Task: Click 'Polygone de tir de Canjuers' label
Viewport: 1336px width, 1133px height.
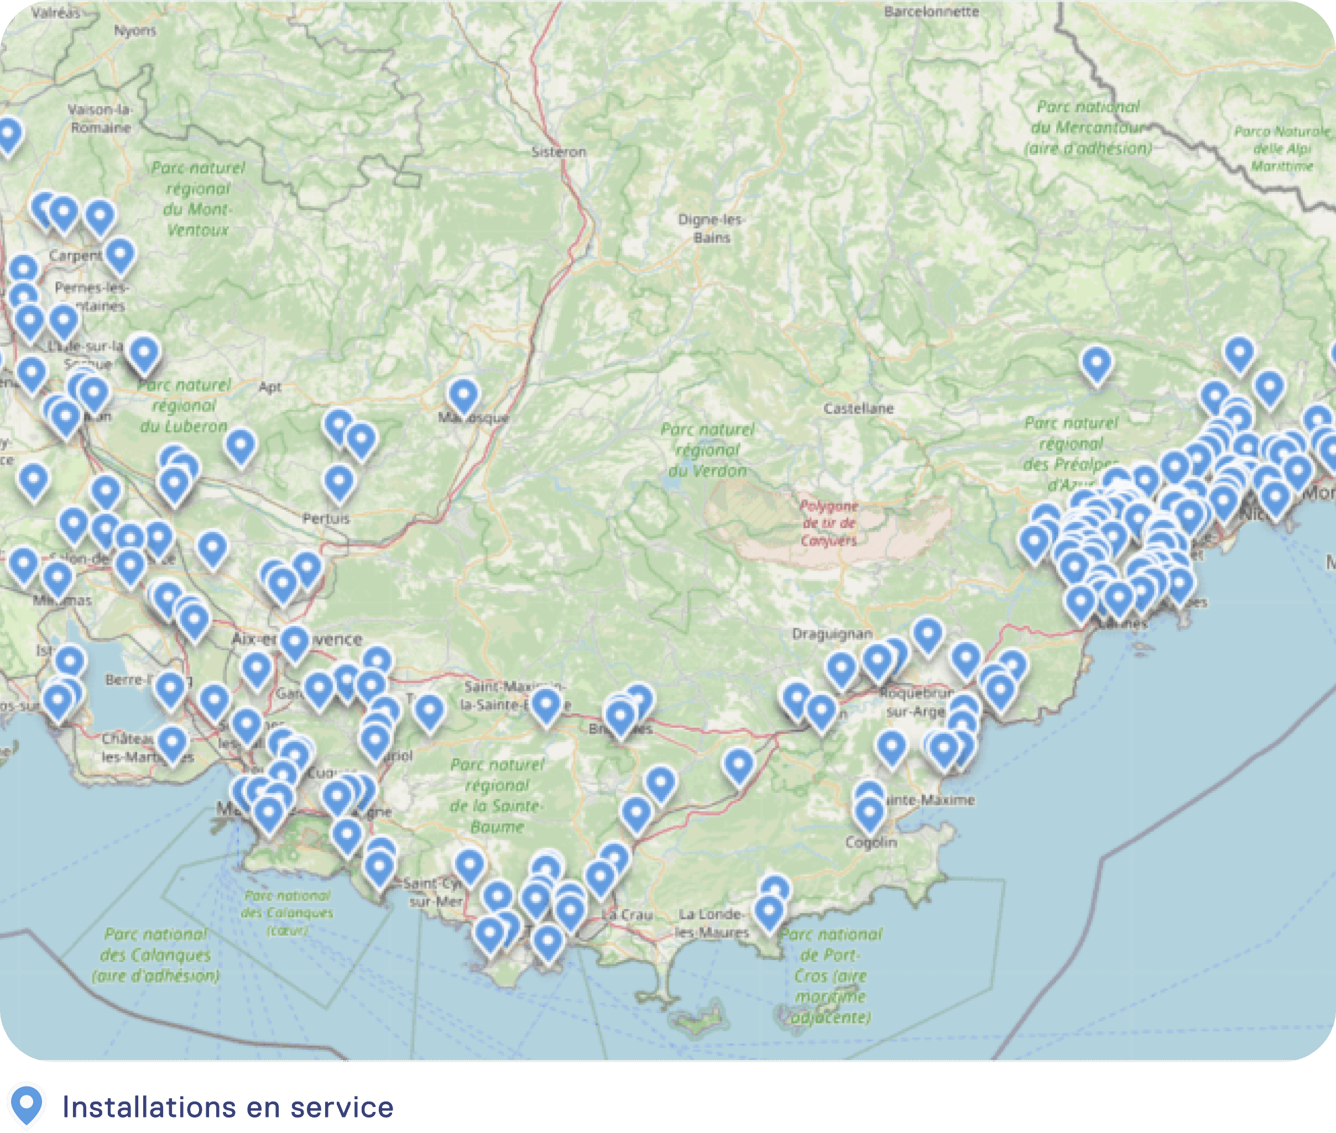Action: (828, 523)
